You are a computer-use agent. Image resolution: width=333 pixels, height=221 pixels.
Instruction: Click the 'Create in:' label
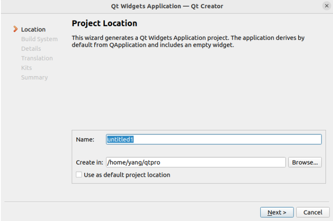pyautogui.click(x=90, y=162)
